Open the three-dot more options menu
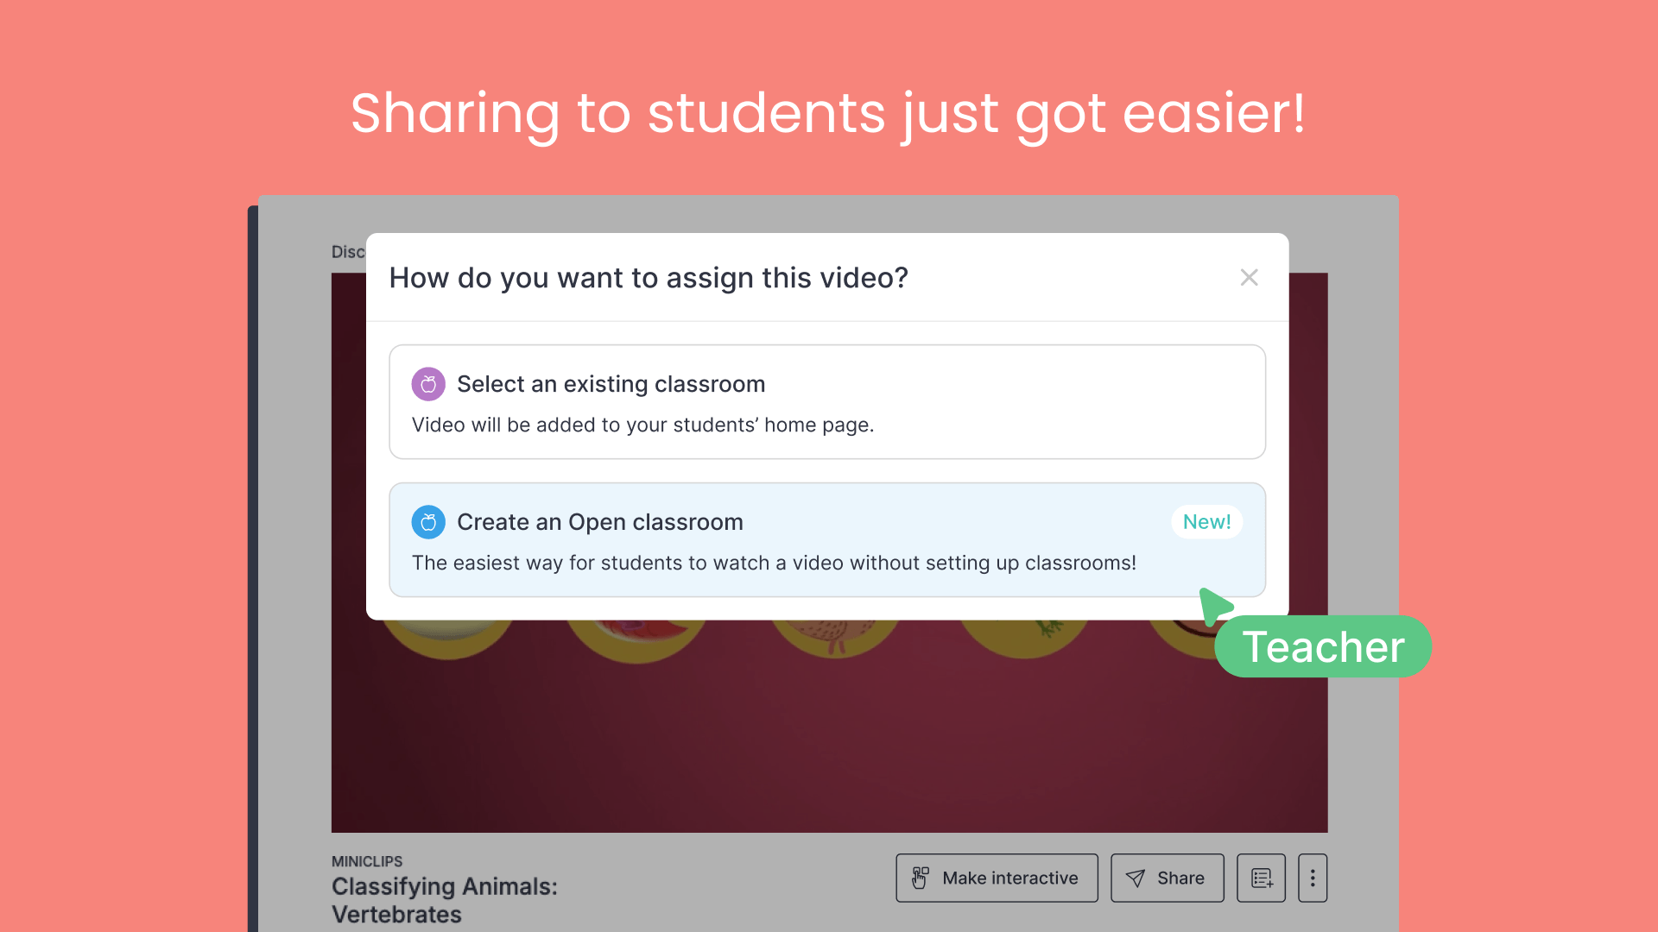This screenshot has width=1658, height=932. pyautogui.click(x=1312, y=878)
